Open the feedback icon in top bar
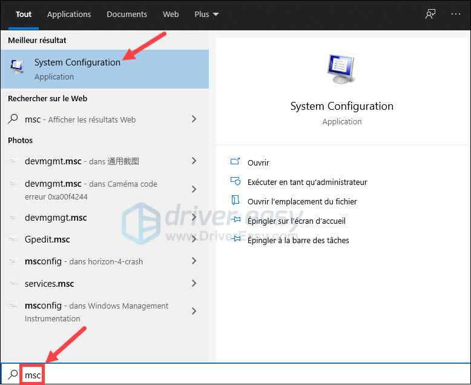471x385 pixels. [430, 14]
